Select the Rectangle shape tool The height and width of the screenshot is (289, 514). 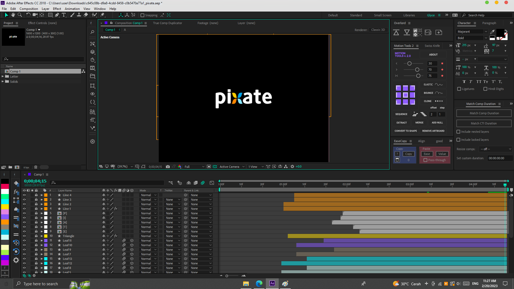point(50,15)
